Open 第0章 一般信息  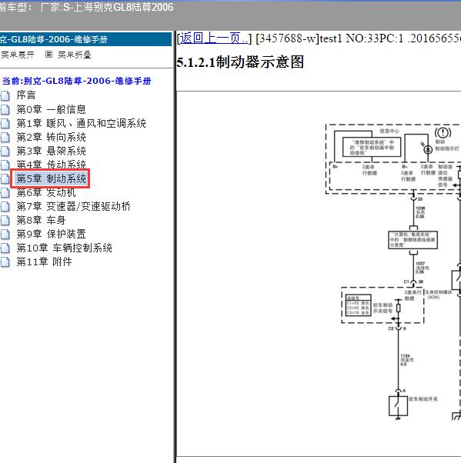coord(51,109)
